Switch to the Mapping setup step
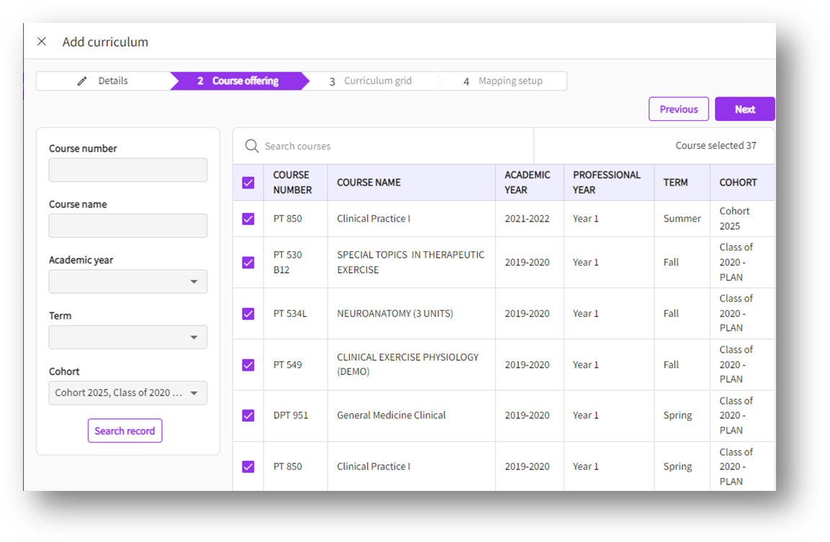 (502, 81)
